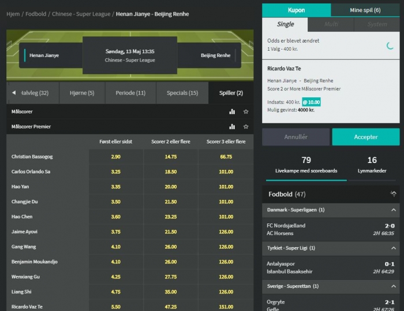Show the 79 Livekampe med scoreboards tab

click(x=306, y=165)
